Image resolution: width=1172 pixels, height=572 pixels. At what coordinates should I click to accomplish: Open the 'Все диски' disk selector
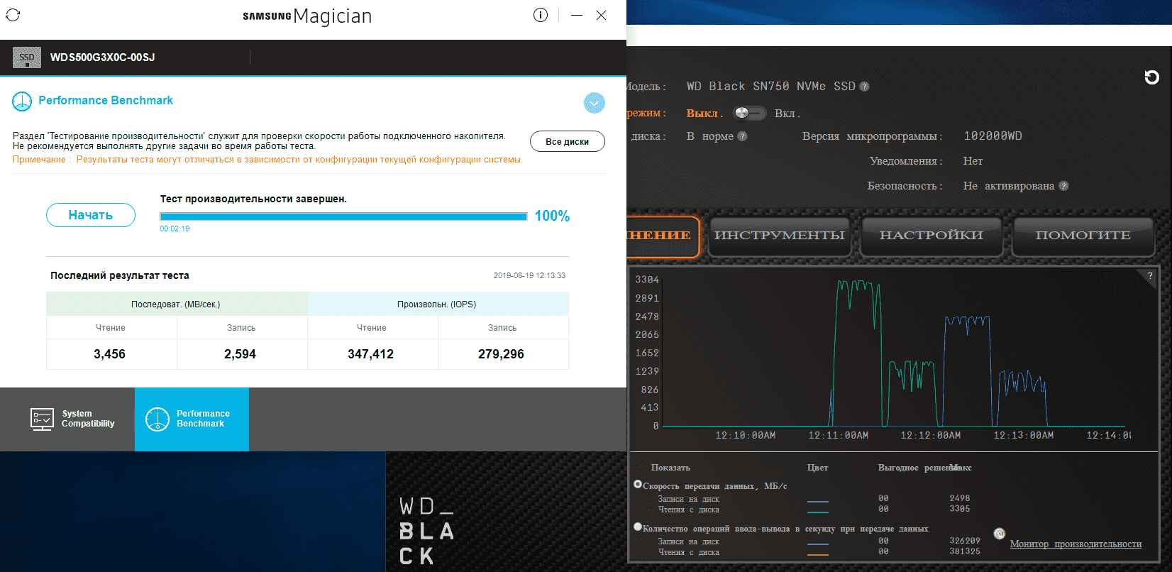point(567,141)
